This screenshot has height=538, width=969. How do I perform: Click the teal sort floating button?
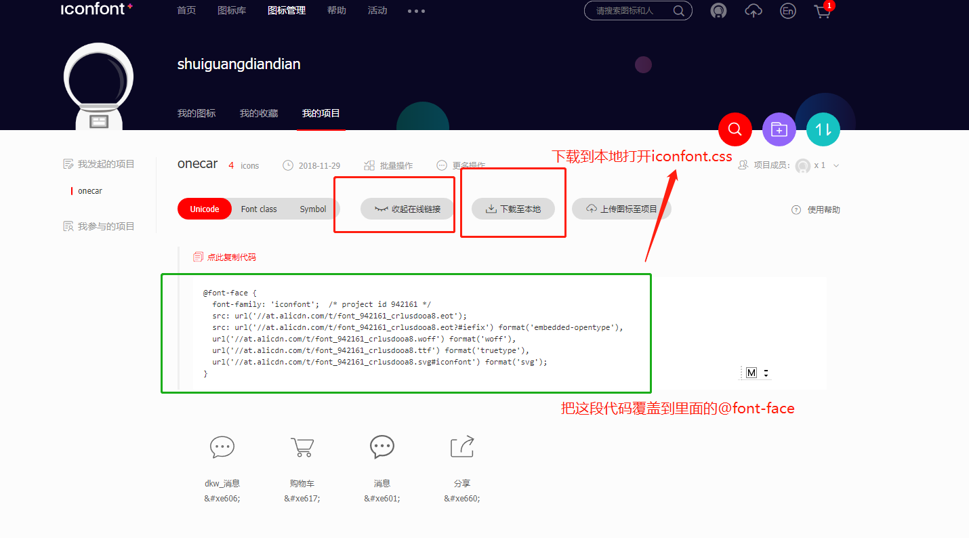click(823, 129)
